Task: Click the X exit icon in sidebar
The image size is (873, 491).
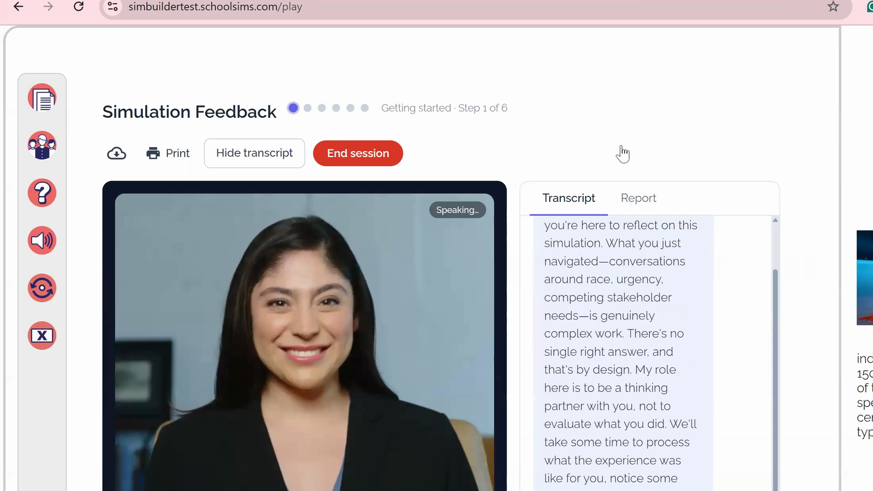Action: [42, 336]
